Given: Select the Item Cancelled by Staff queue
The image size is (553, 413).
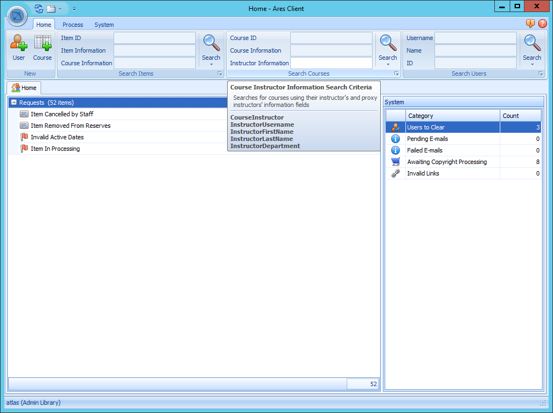Looking at the screenshot, I should (62, 114).
